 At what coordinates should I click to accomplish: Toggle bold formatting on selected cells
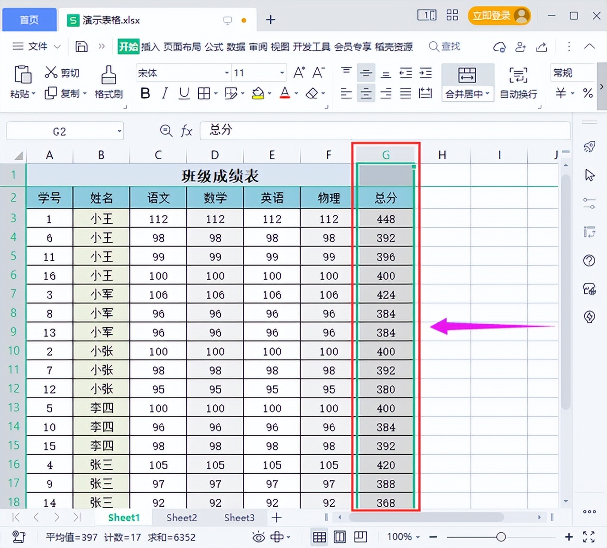click(145, 93)
